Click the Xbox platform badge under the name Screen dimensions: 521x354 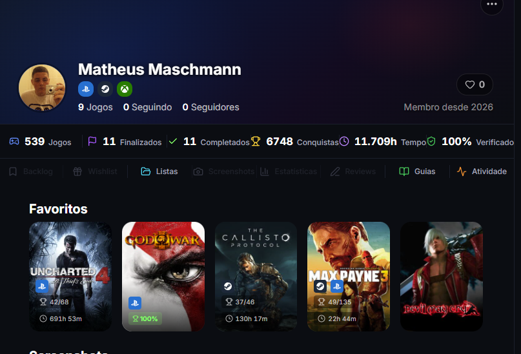click(125, 89)
